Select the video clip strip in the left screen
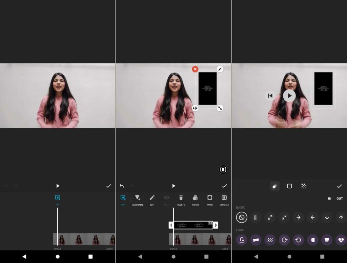347x263 pixels. click(84, 239)
